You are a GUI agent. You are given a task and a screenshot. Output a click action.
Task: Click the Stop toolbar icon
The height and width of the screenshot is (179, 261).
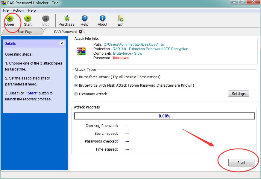point(45,19)
